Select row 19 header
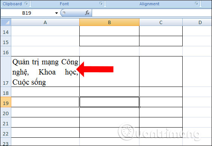This screenshot has width=212, height=146. pyautogui.click(x=6, y=102)
